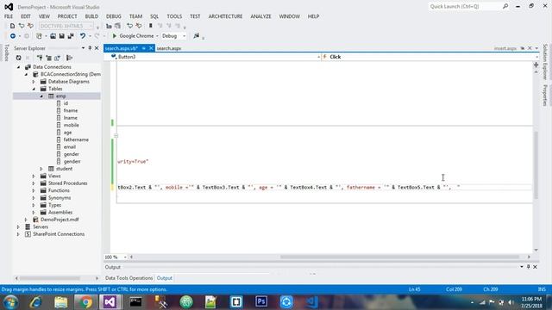Collapse the code region outline toggle
The height and width of the screenshot is (310, 552).
pos(116,135)
